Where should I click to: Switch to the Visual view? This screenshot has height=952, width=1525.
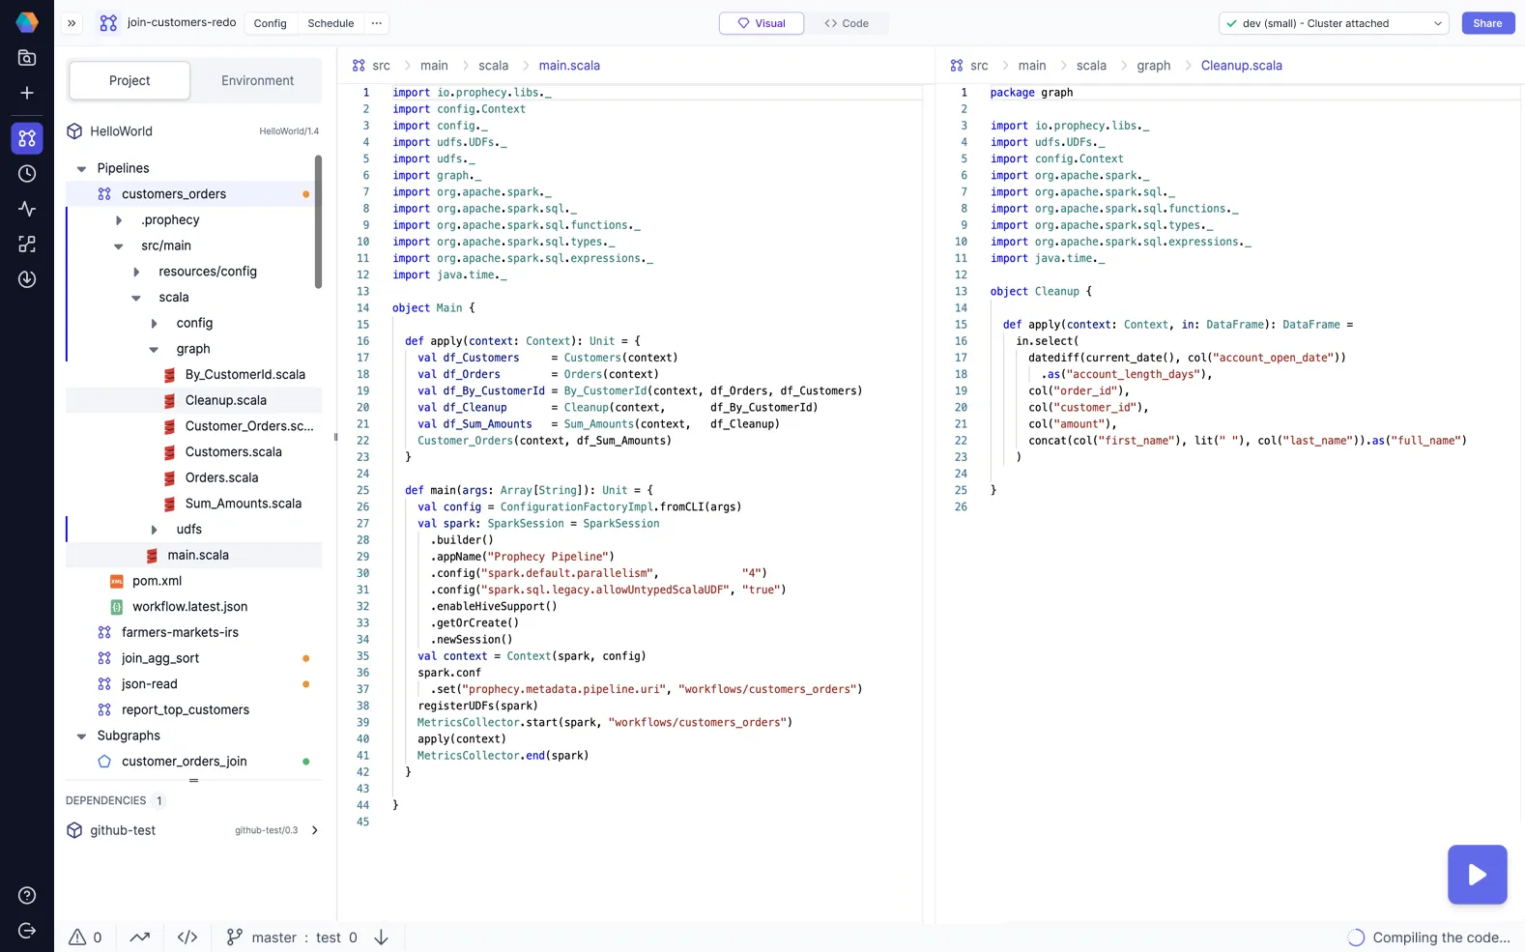[761, 23]
